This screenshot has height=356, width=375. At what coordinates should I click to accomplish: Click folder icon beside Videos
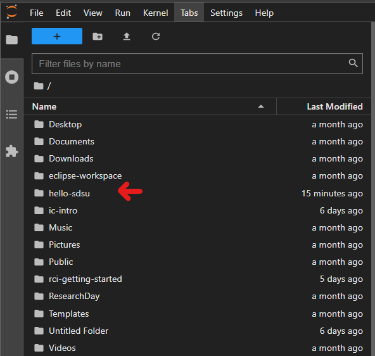coord(39,348)
